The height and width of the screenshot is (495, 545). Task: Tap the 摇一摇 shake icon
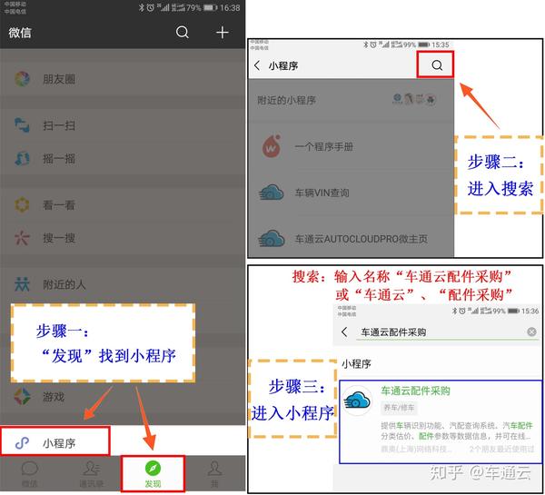click(x=22, y=159)
